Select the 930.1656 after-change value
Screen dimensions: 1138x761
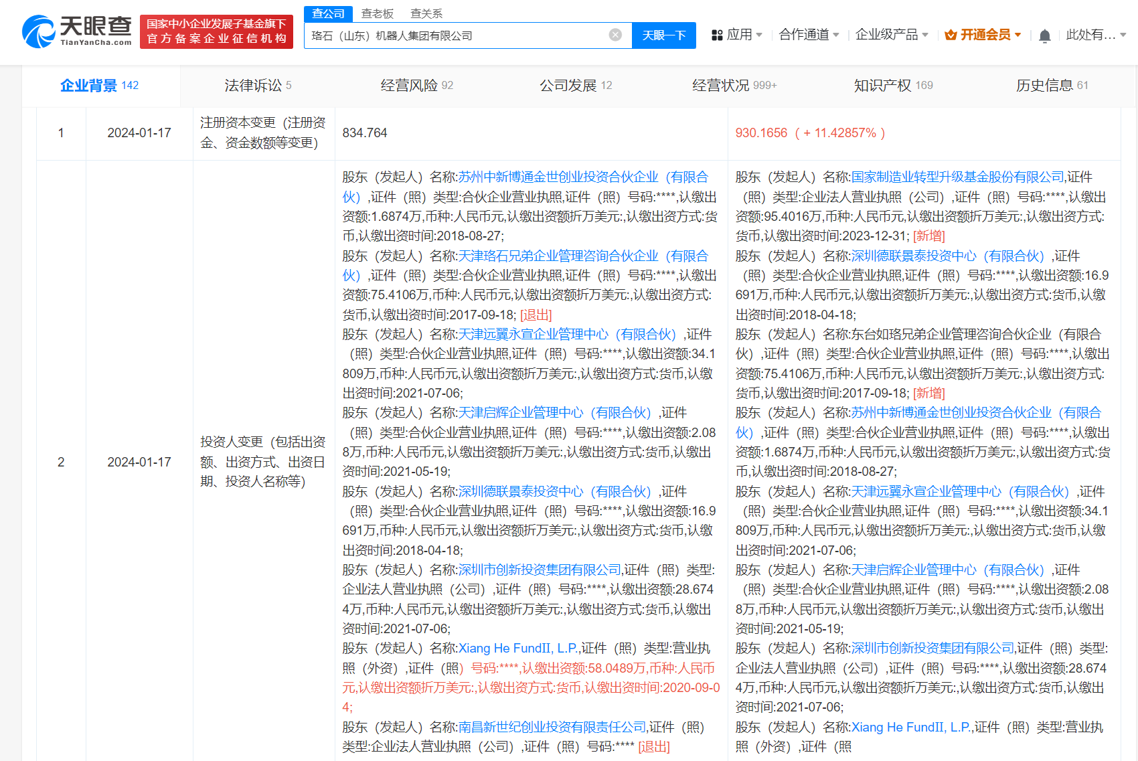coord(762,133)
